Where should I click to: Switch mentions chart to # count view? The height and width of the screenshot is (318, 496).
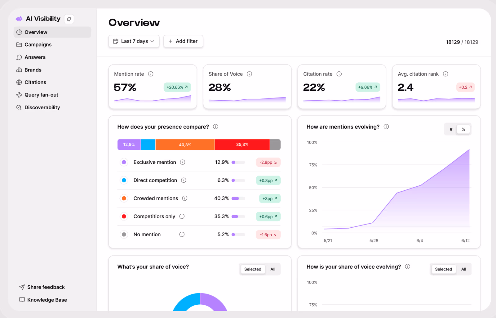[x=451, y=129]
